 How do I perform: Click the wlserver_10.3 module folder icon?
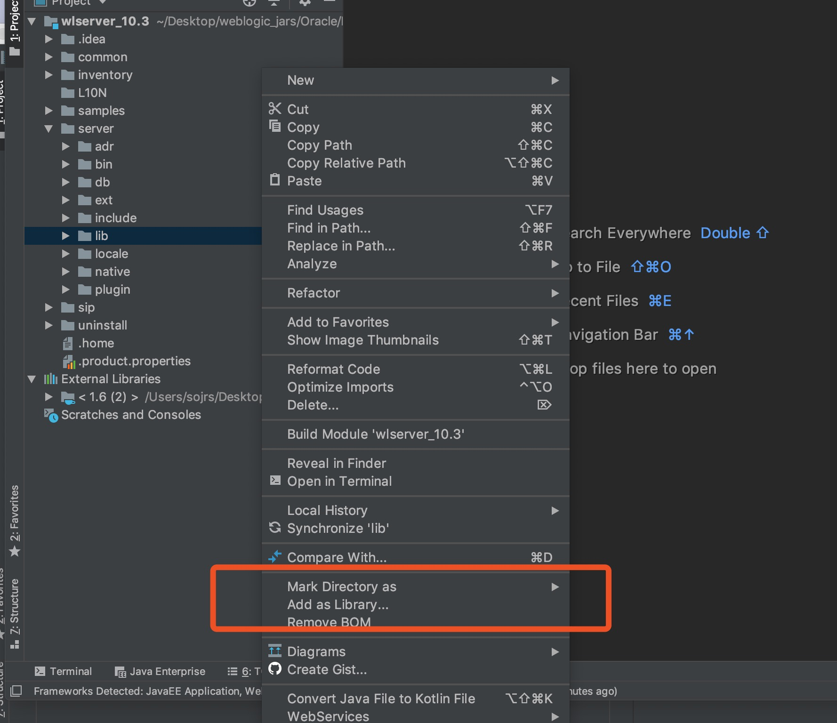pos(51,22)
